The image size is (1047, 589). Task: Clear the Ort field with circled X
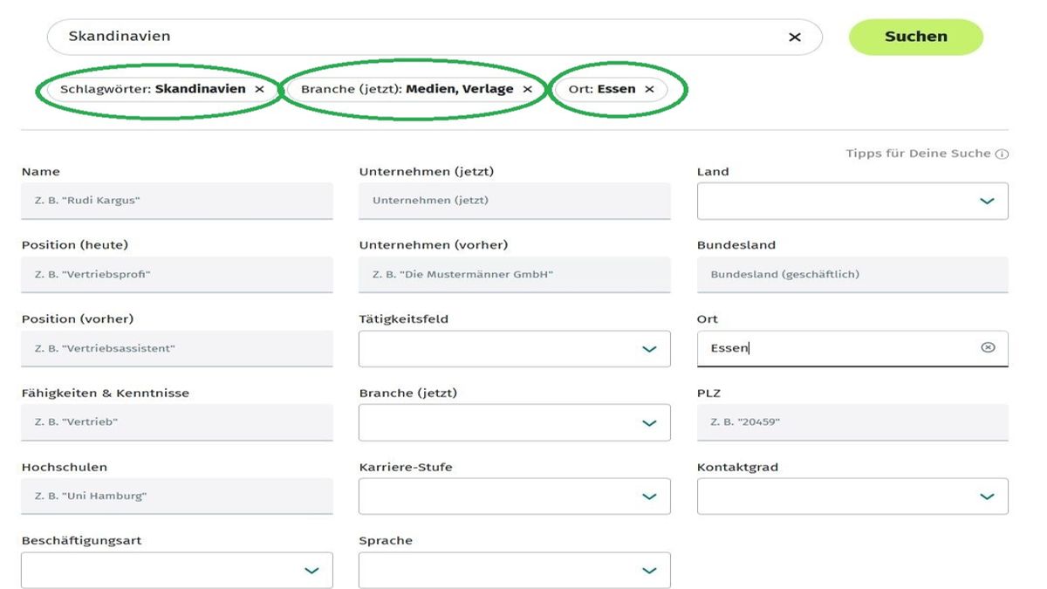(988, 347)
